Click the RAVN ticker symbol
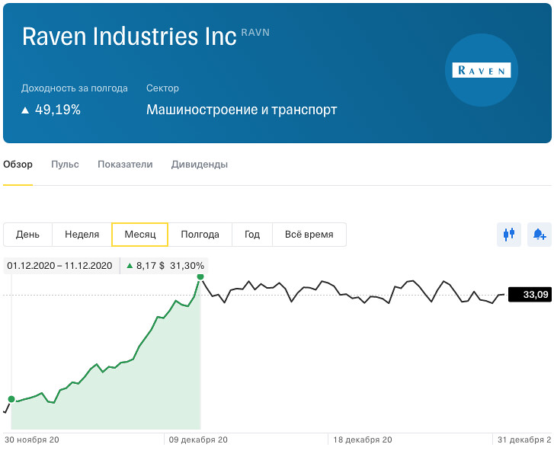This screenshot has width=554, height=457. (255, 33)
